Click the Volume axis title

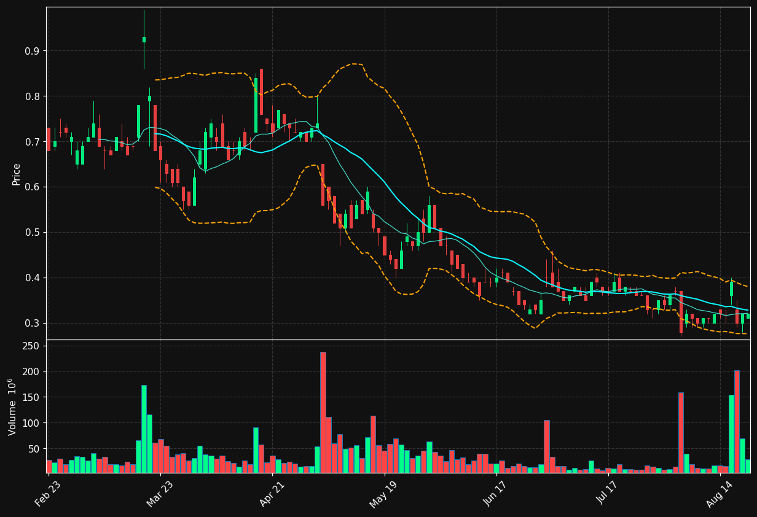click(x=12, y=406)
